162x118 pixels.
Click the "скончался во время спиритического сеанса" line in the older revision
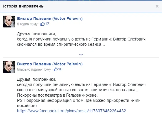(x=61, y=44)
